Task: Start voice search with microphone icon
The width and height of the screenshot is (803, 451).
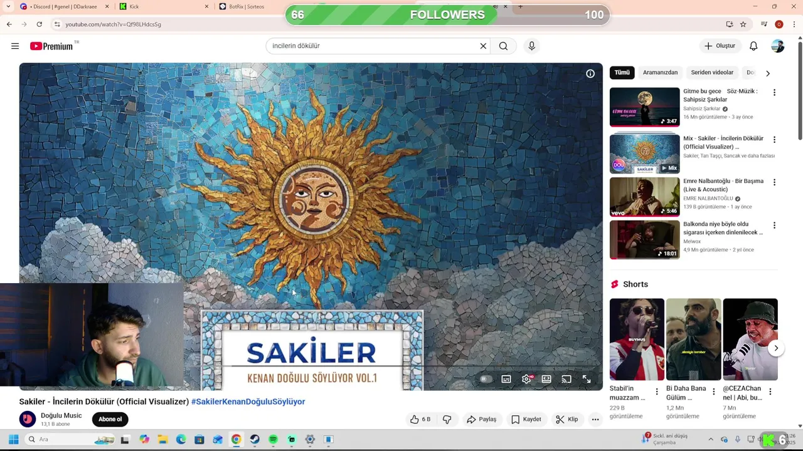Action: coord(531,46)
